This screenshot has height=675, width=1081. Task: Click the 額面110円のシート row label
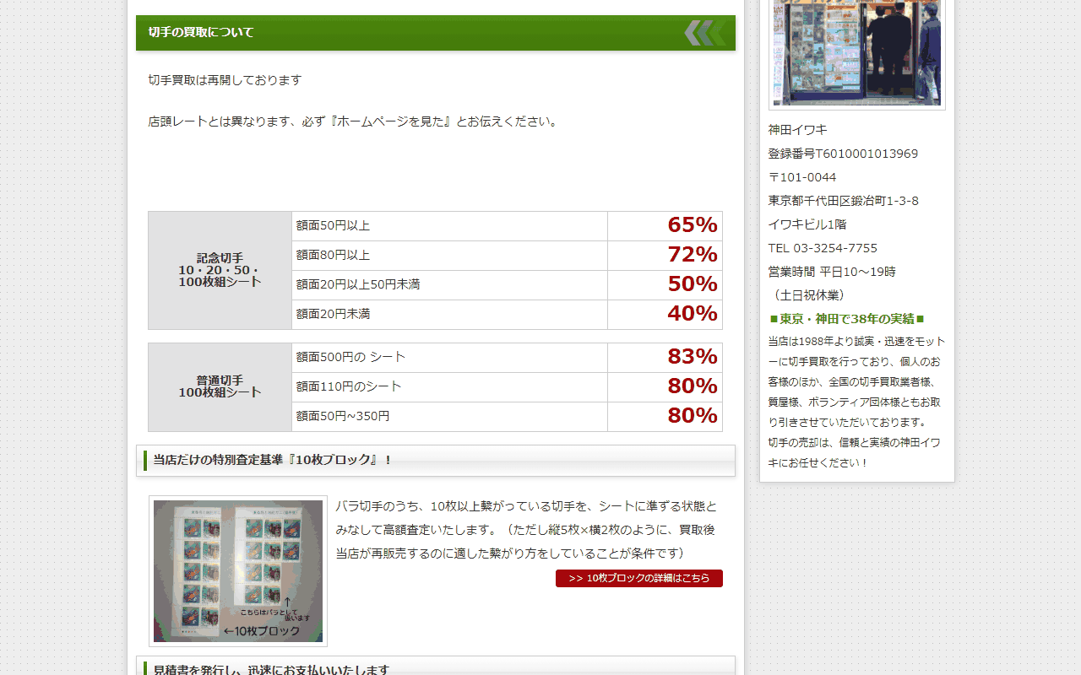coord(349,387)
